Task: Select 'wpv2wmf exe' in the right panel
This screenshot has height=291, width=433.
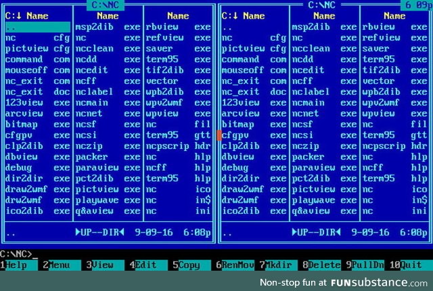Action: [x=395, y=103]
